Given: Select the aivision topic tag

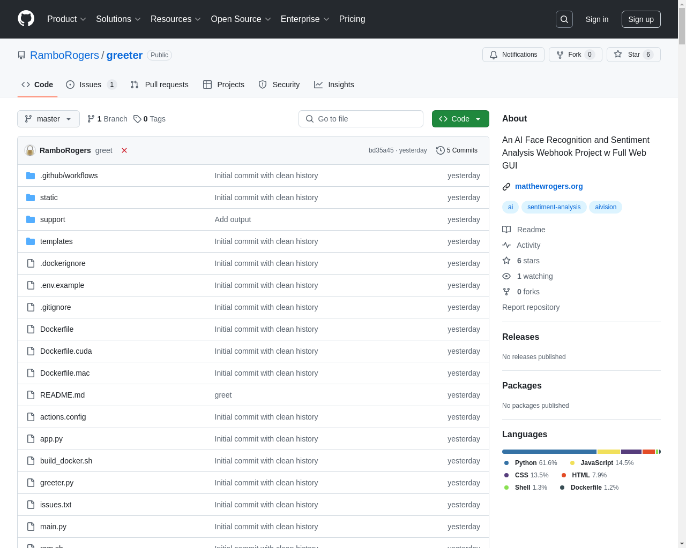Looking at the screenshot, I should (x=606, y=207).
